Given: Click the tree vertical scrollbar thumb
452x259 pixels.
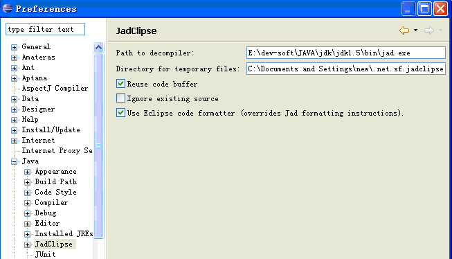Looking at the screenshot, I should [98, 146].
